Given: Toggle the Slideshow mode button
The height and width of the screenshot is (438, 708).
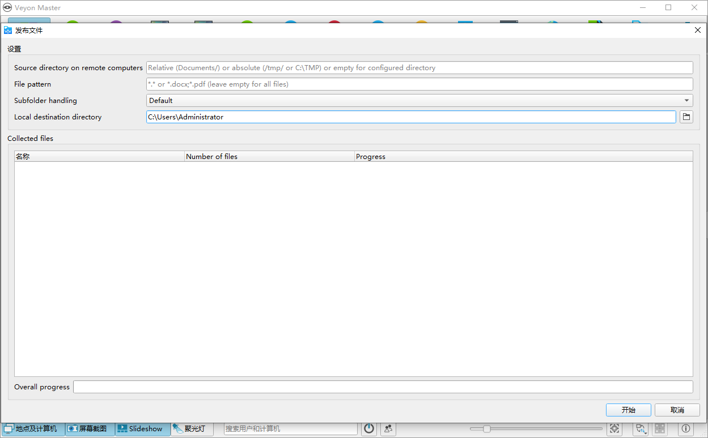Looking at the screenshot, I should coord(143,428).
